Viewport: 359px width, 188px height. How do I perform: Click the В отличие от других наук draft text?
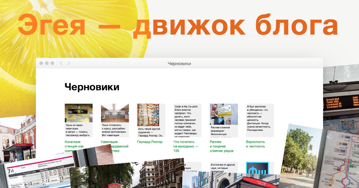pos(223,168)
